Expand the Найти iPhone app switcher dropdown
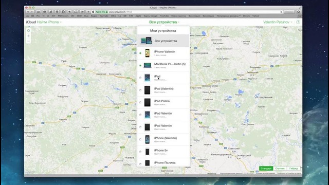Image resolution: width=329 pixels, height=185 pixels. 49,22
